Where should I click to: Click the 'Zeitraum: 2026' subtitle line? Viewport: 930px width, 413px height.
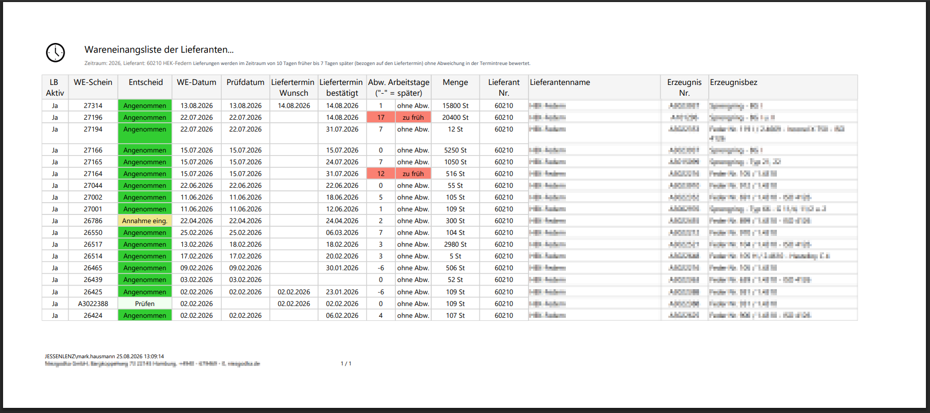(x=307, y=63)
